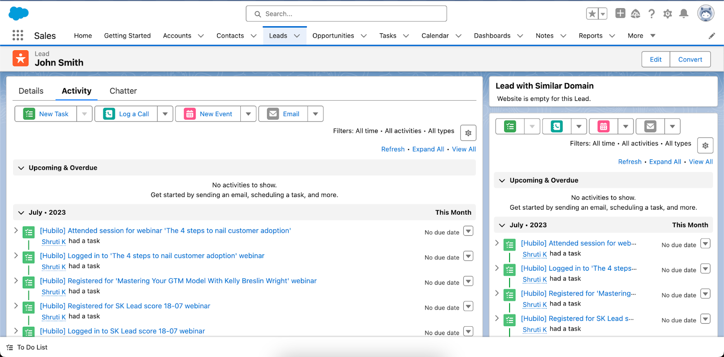724x357 pixels.
Task: Click the Convert button
Action: 690,59
